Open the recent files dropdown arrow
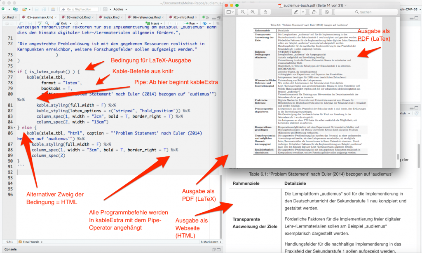The width and height of the screenshot is (422, 253). 30,9
